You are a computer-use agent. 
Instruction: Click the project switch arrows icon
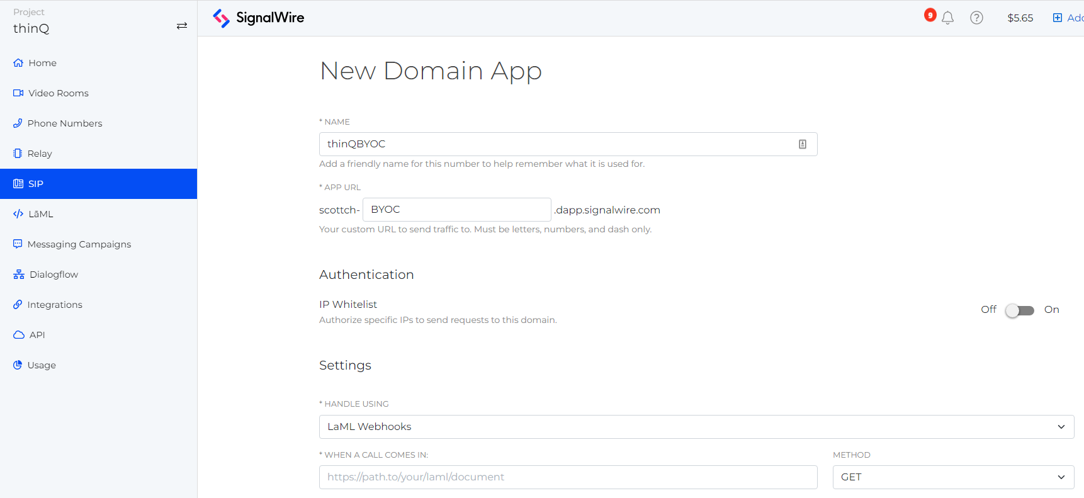coord(182,26)
